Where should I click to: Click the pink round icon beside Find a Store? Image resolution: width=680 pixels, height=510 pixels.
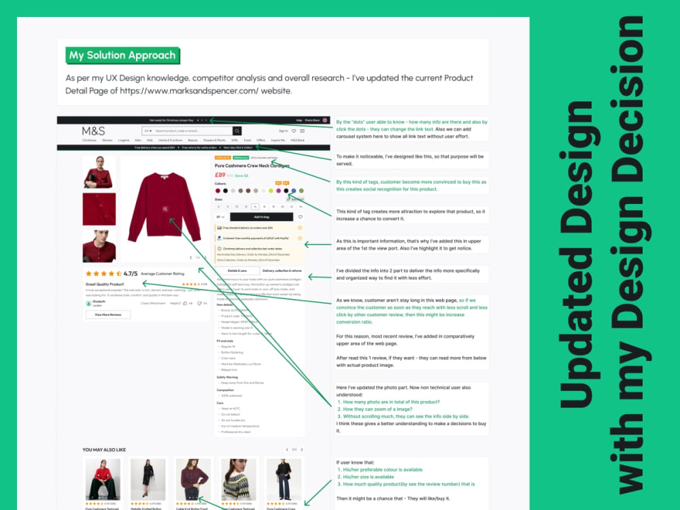click(325, 120)
